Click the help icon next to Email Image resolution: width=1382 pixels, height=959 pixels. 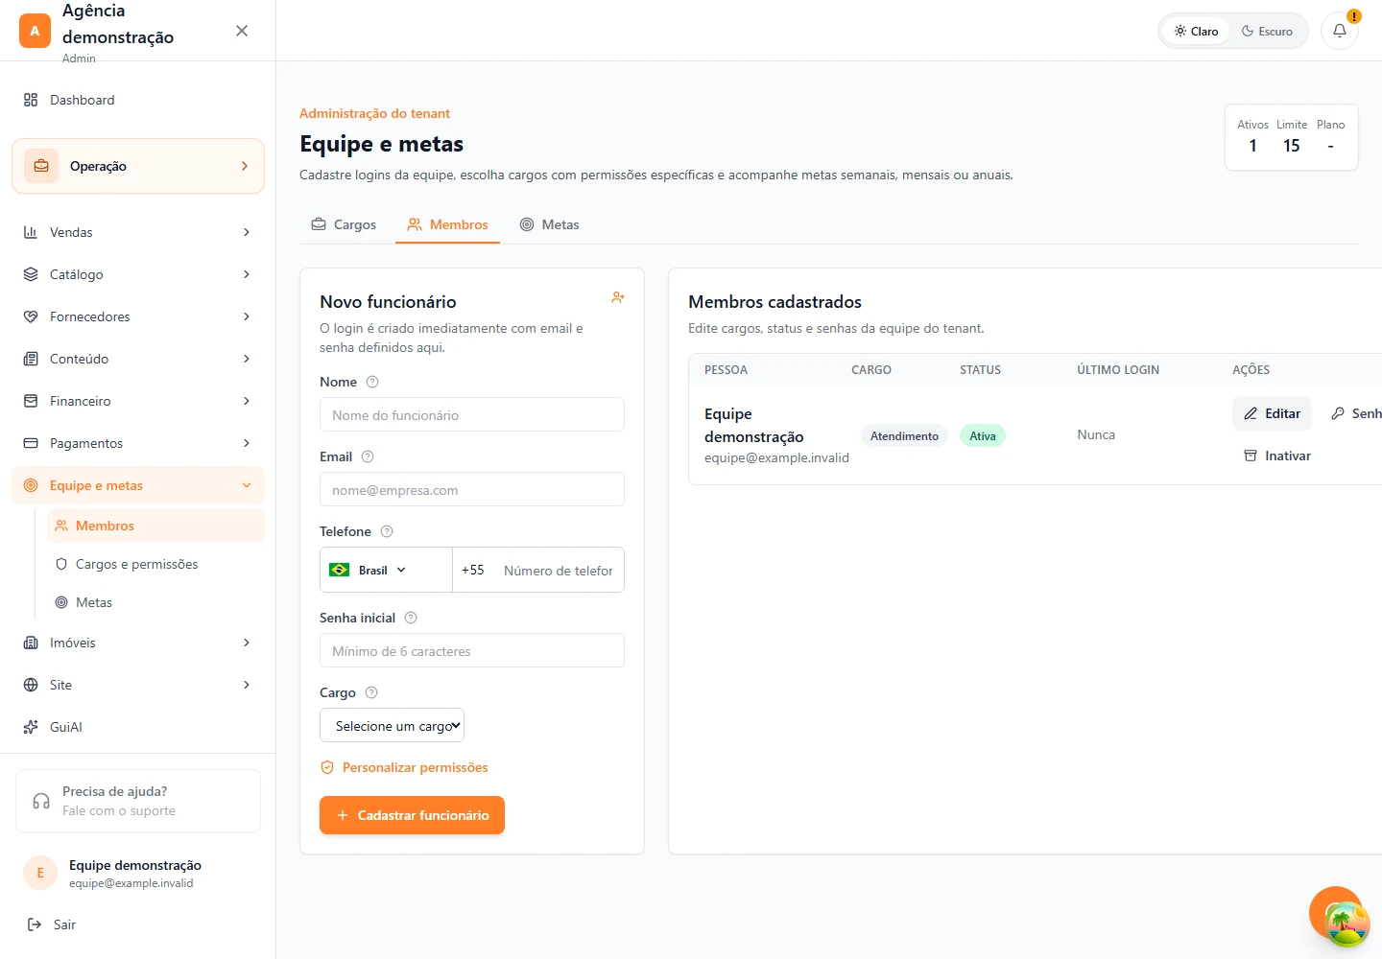click(368, 456)
